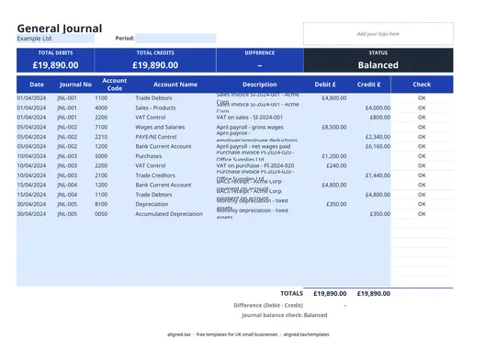The width and height of the screenshot is (496, 351).
Task: Click the Date column header
Action: point(37,85)
